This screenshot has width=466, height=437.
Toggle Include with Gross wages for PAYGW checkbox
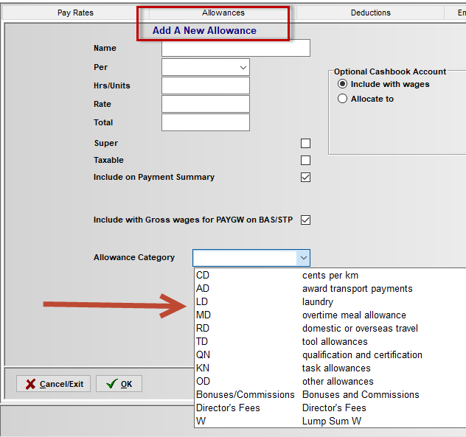pos(305,220)
